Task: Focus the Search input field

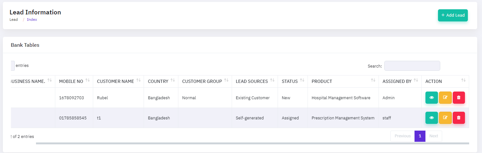Action: (412, 66)
